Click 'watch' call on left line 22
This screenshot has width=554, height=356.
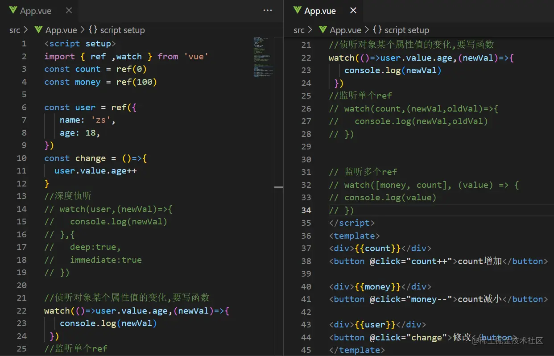coord(57,310)
